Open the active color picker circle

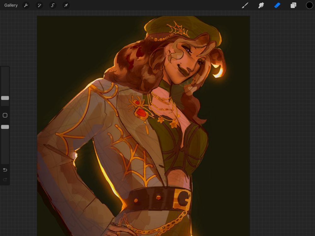[x=309, y=5]
